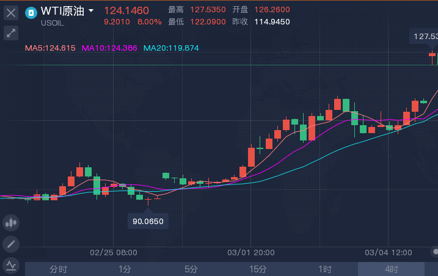This screenshot has height=276, width=438.
Task: Click the 03/01 20:00 time axis label
Action: pyautogui.click(x=251, y=253)
